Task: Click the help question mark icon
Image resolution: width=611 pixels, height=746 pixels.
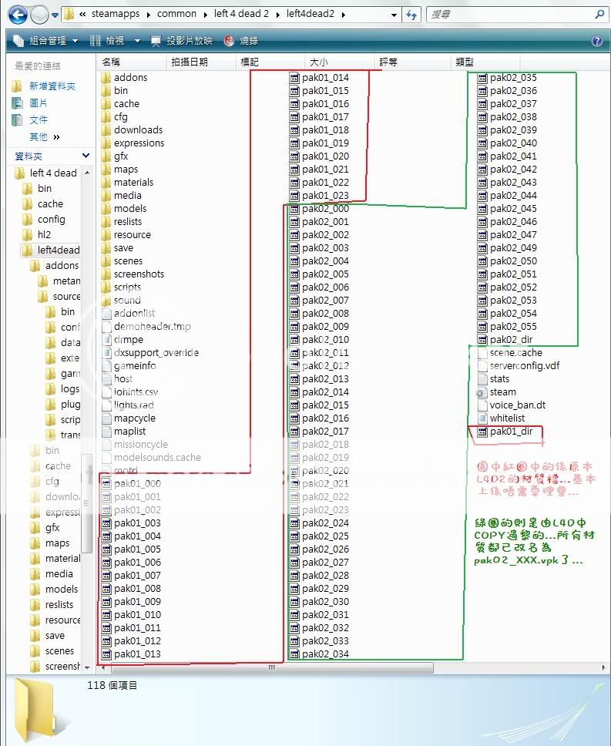Action: coord(596,41)
